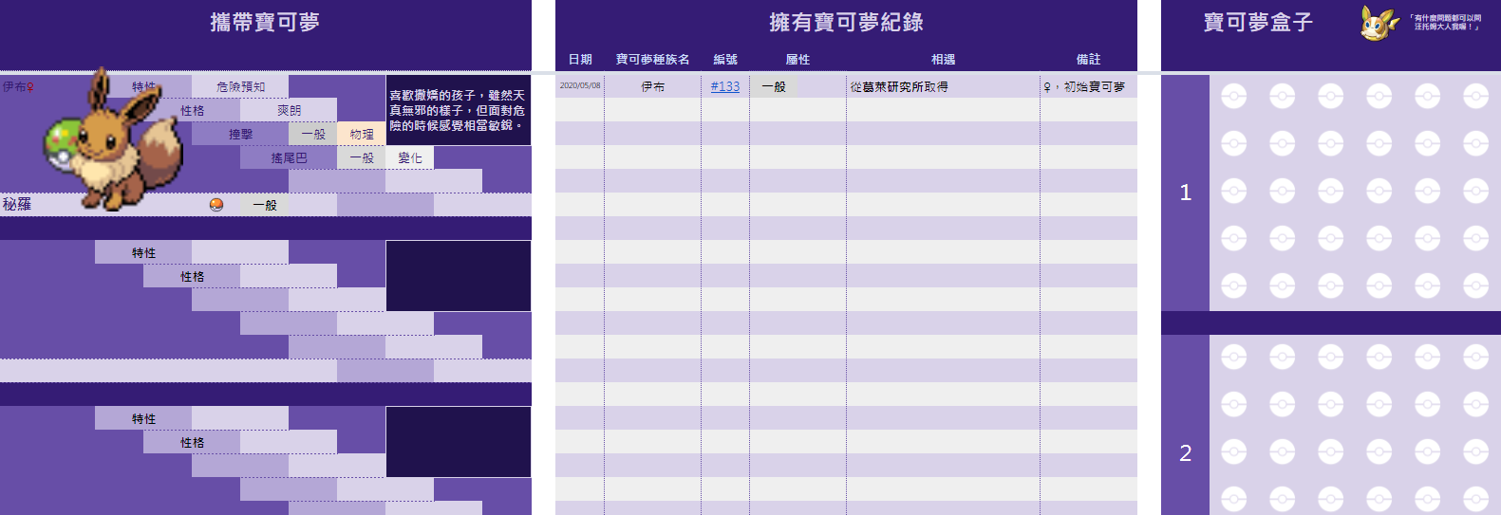Select the 寶可夢種族名 column header
Screen dimensions: 1501x515
pyautogui.click(x=653, y=59)
